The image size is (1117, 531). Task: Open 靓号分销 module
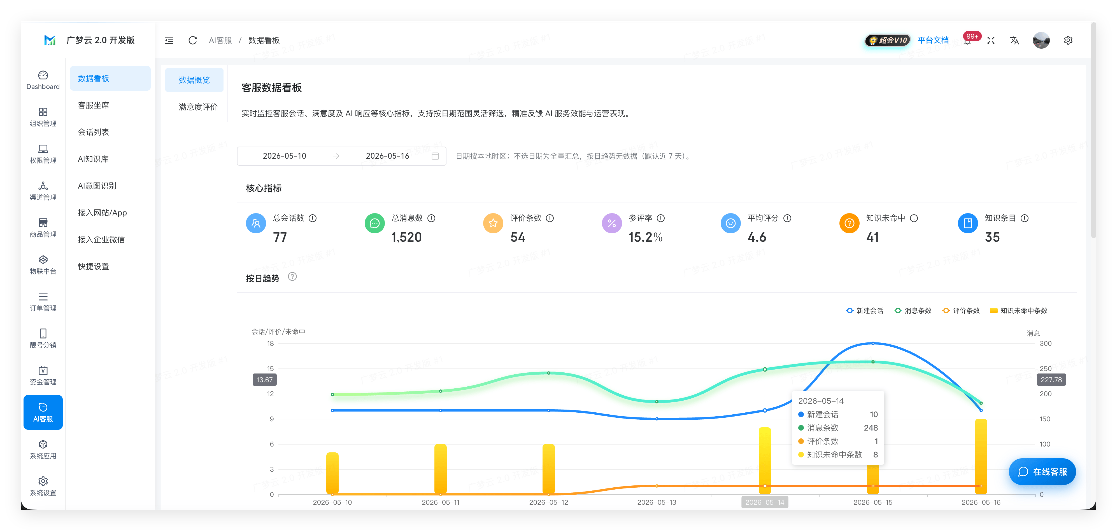43,339
